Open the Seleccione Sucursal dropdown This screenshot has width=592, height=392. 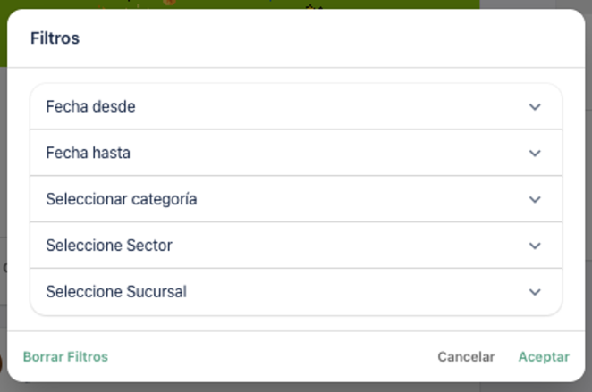pyautogui.click(x=116, y=292)
